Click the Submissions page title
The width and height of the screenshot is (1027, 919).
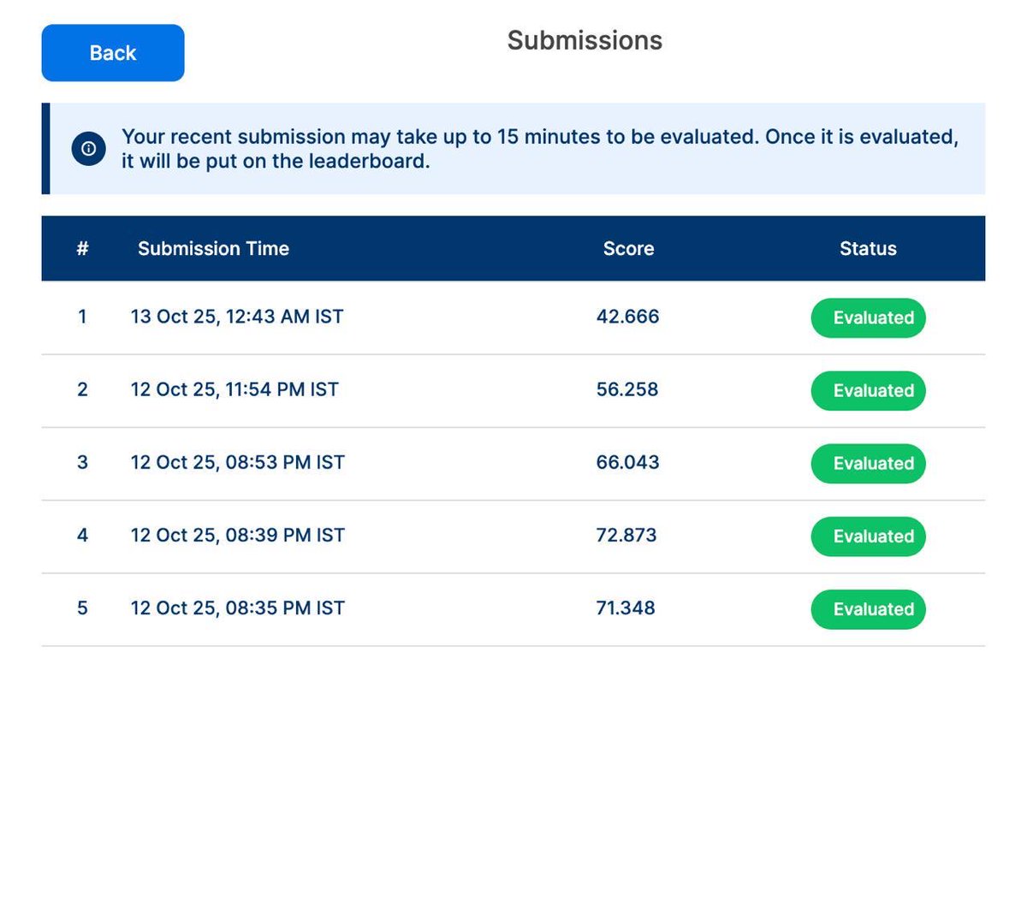tap(585, 40)
